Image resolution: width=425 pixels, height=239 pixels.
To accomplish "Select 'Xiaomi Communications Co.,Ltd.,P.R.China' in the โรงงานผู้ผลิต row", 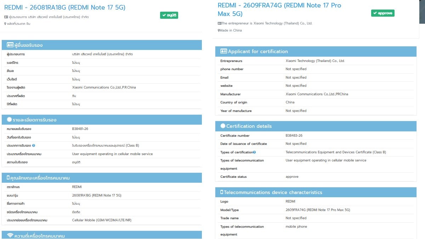I will click(104, 87).
